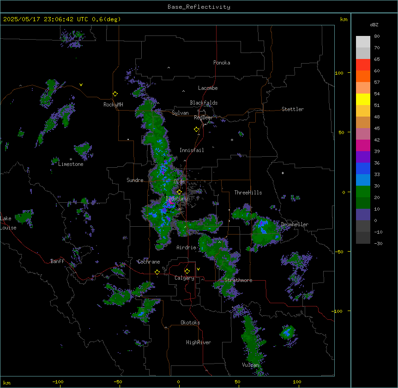Click the RockyMH label on map
The image size is (398, 388).
[x=113, y=105]
